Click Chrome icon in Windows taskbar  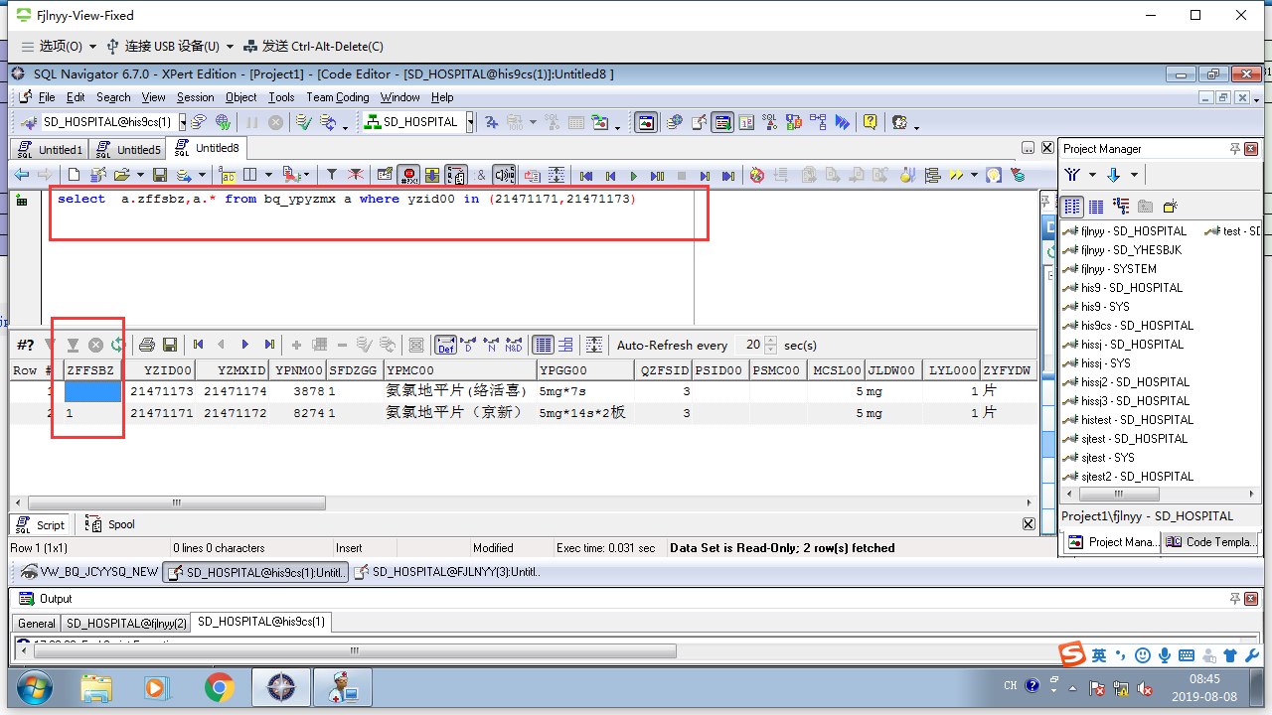220,687
